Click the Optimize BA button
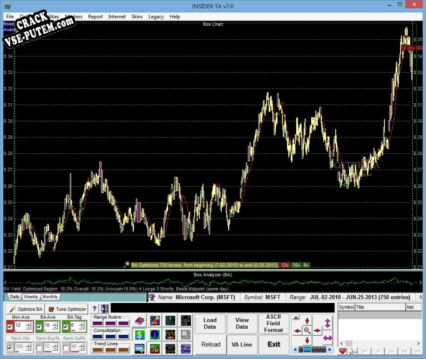 pyautogui.click(x=26, y=309)
